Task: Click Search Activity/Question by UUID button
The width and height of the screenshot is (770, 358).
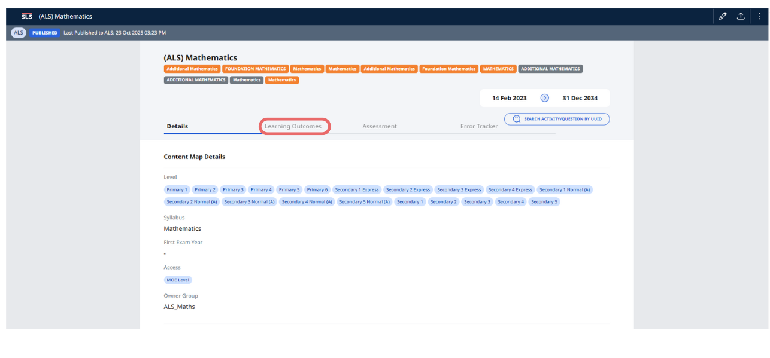Action: tap(557, 119)
